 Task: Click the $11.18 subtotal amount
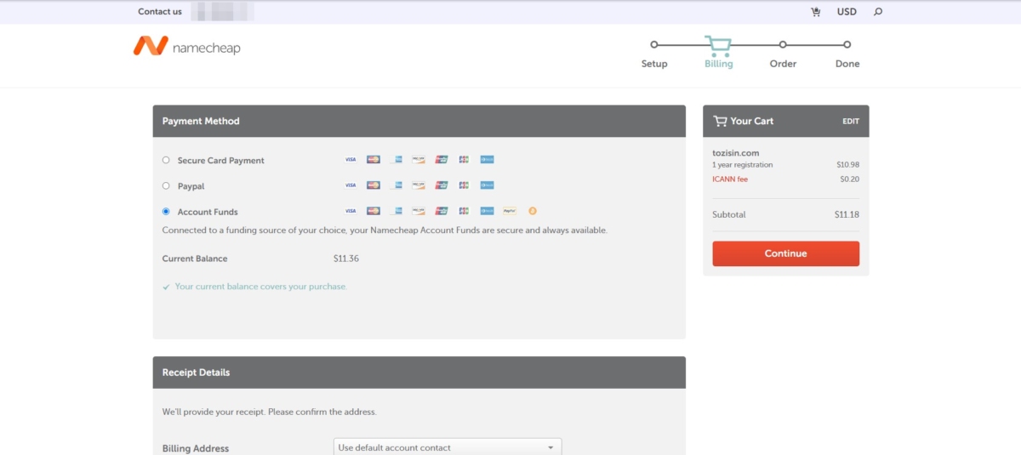847,214
